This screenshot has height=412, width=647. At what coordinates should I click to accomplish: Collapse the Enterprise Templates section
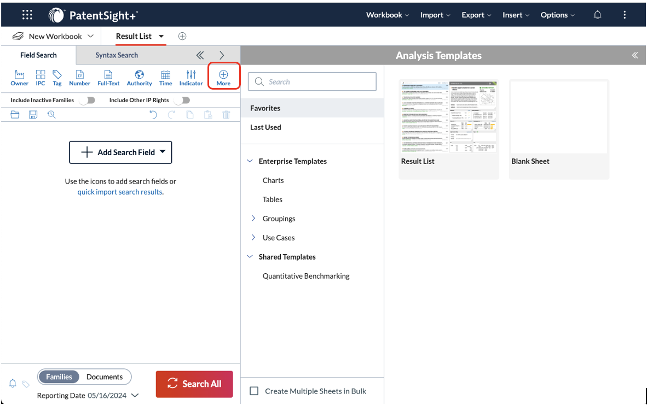[x=250, y=161]
